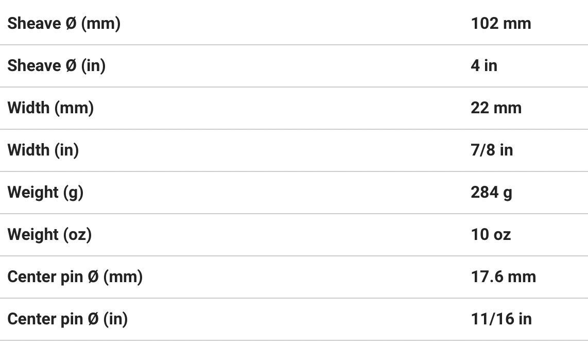Click the Ø symbol in Sheave Ø (in)
The height and width of the screenshot is (346, 588).
71,66
